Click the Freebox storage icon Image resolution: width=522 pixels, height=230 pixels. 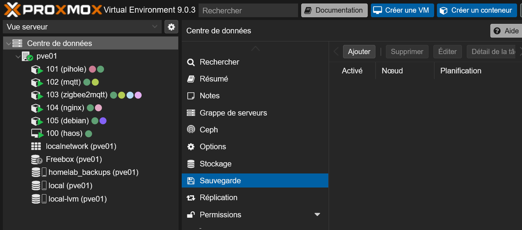point(37,159)
